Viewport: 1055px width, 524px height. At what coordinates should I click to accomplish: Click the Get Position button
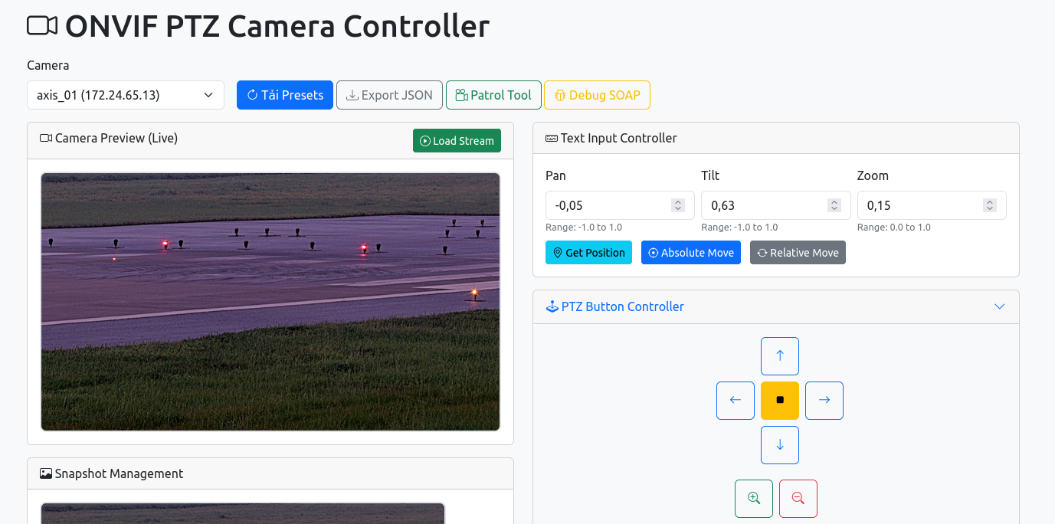point(588,253)
